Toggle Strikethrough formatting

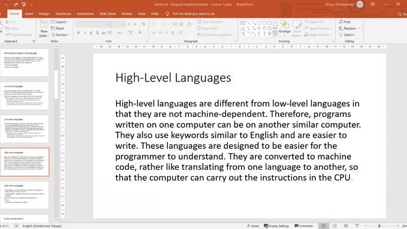[x=103, y=32]
